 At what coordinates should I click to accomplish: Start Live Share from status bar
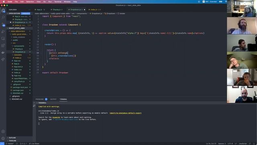click(x=34, y=144)
